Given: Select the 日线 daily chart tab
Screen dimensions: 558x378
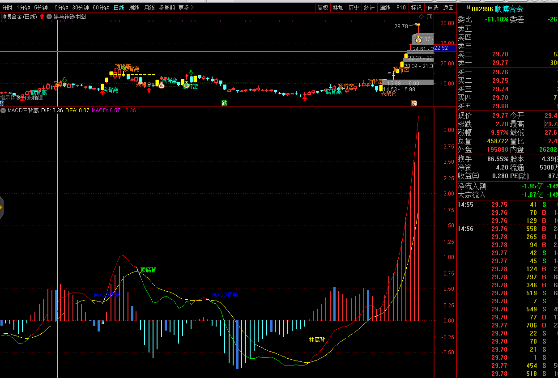Looking at the screenshot, I should click(x=119, y=8).
